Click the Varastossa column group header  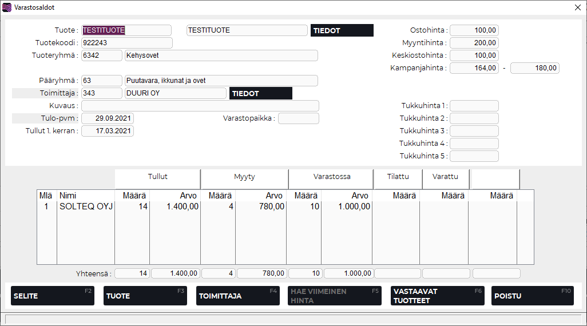click(332, 177)
